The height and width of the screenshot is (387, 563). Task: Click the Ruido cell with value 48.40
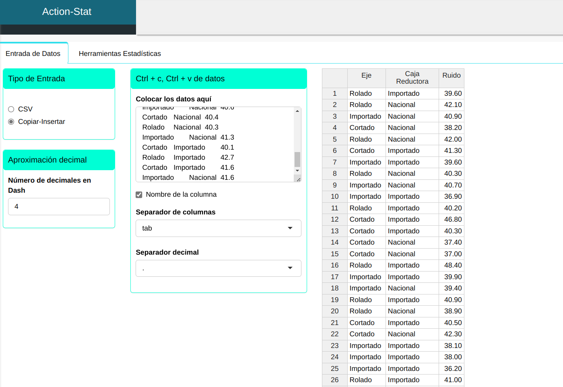(452, 265)
